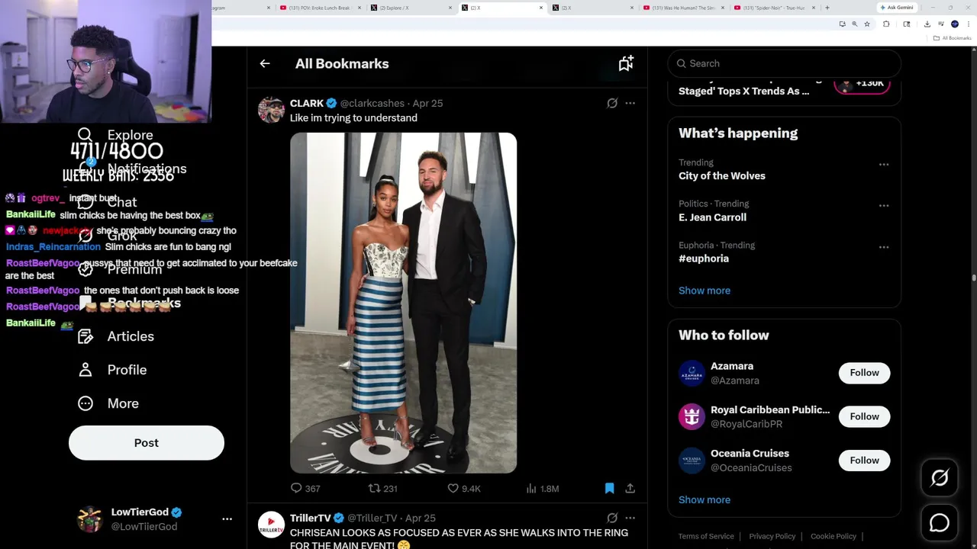Open the floating messages chat button
977x549 pixels.
pos(940,522)
